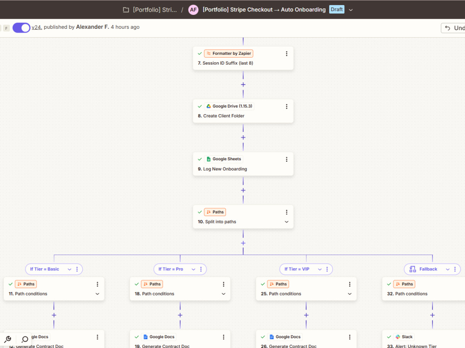
Task: Select the If Tier = Basic path label
Action: (45, 269)
